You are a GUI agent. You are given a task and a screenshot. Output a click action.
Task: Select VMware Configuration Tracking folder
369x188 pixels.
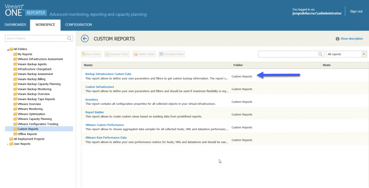point(37,124)
